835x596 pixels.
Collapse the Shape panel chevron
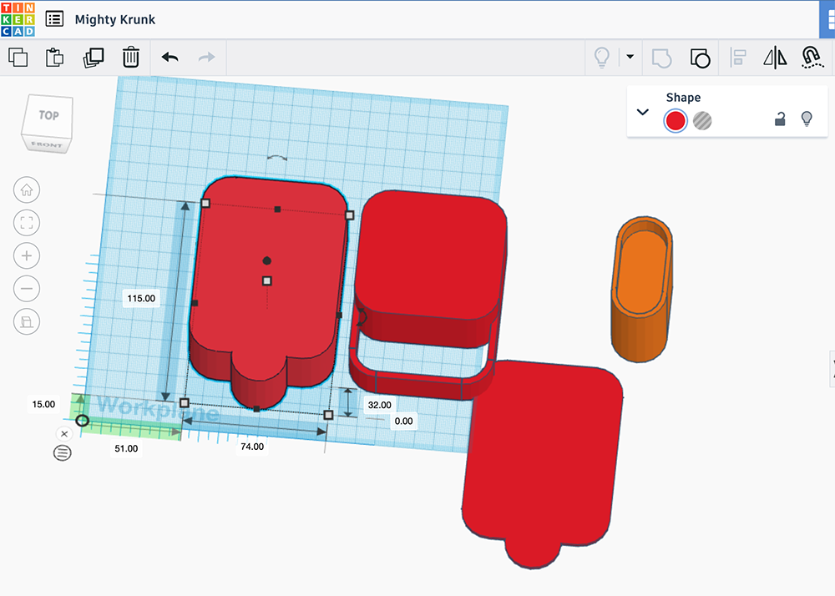tap(643, 112)
